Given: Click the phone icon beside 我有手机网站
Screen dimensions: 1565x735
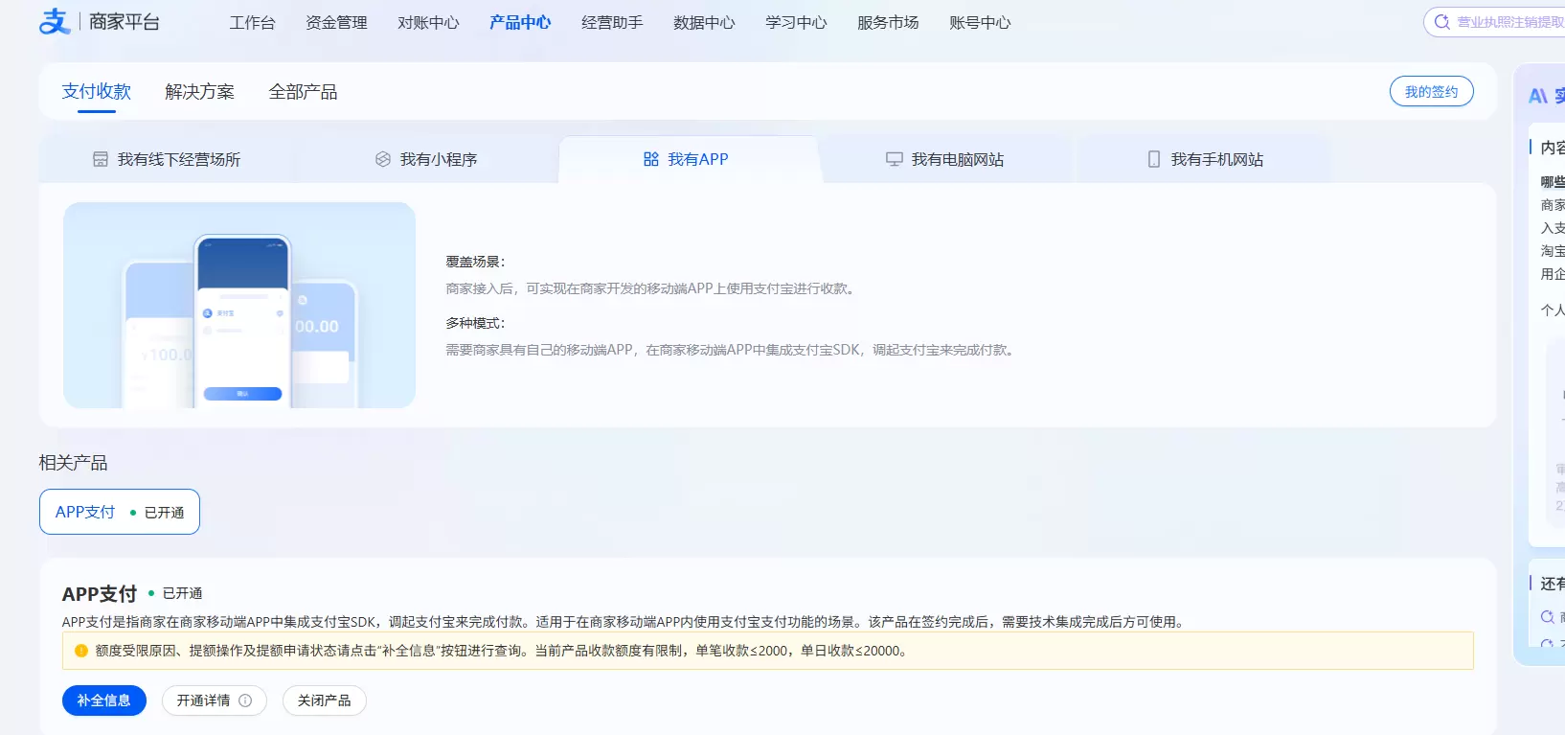Looking at the screenshot, I should tap(1154, 159).
